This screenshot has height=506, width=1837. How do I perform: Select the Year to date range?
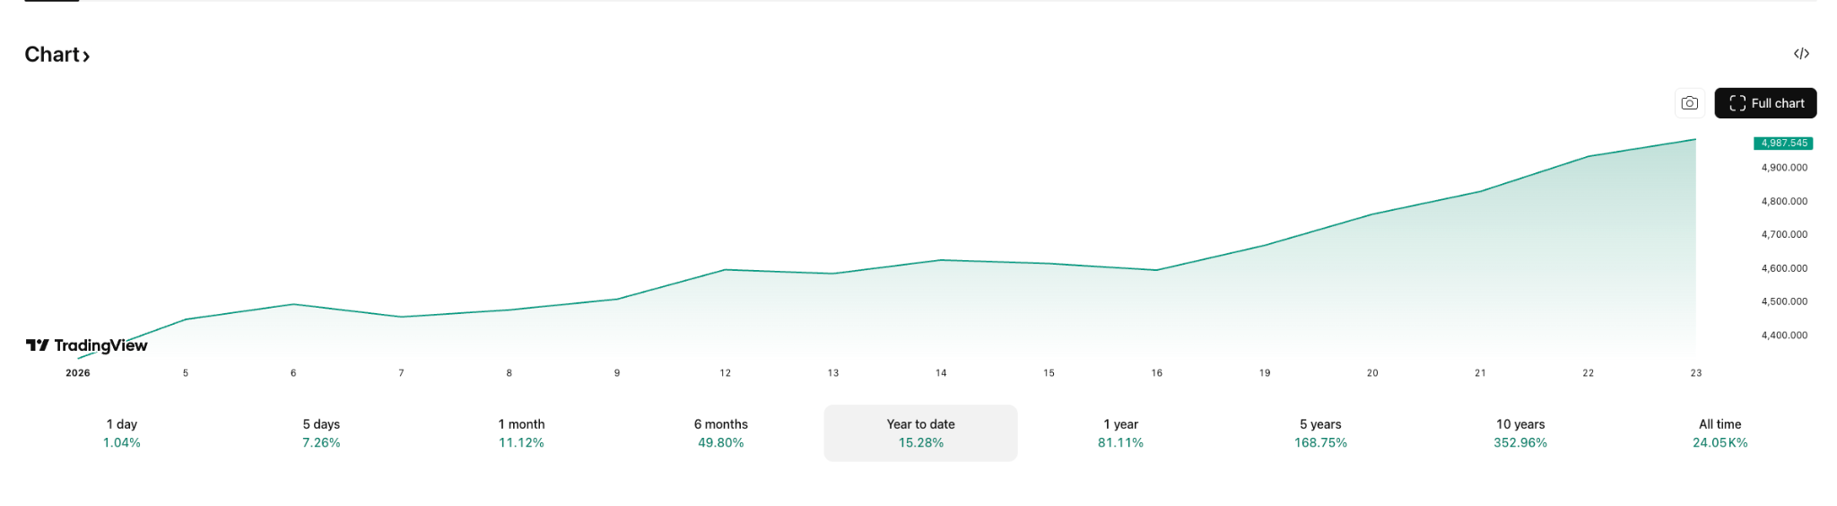click(921, 433)
